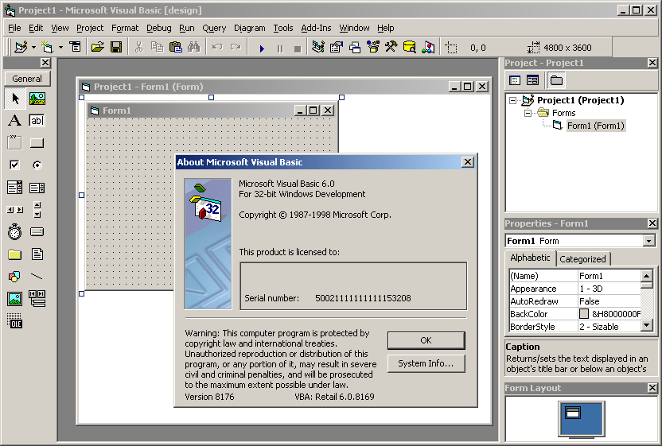662x446 pixels.
Task: Click the Properties list scroll-up arrow
Action: 646,276
